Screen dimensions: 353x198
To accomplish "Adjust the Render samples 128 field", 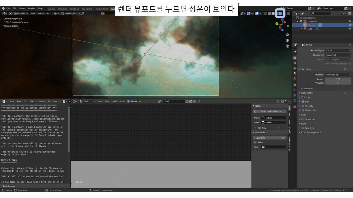I will click(338, 79).
